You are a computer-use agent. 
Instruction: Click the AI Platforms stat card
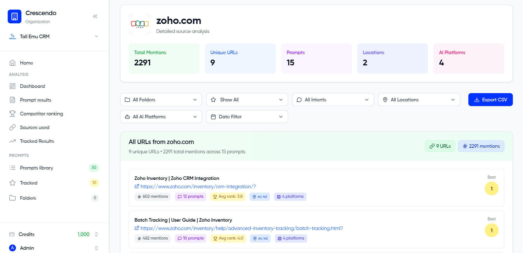click(469, 59)
